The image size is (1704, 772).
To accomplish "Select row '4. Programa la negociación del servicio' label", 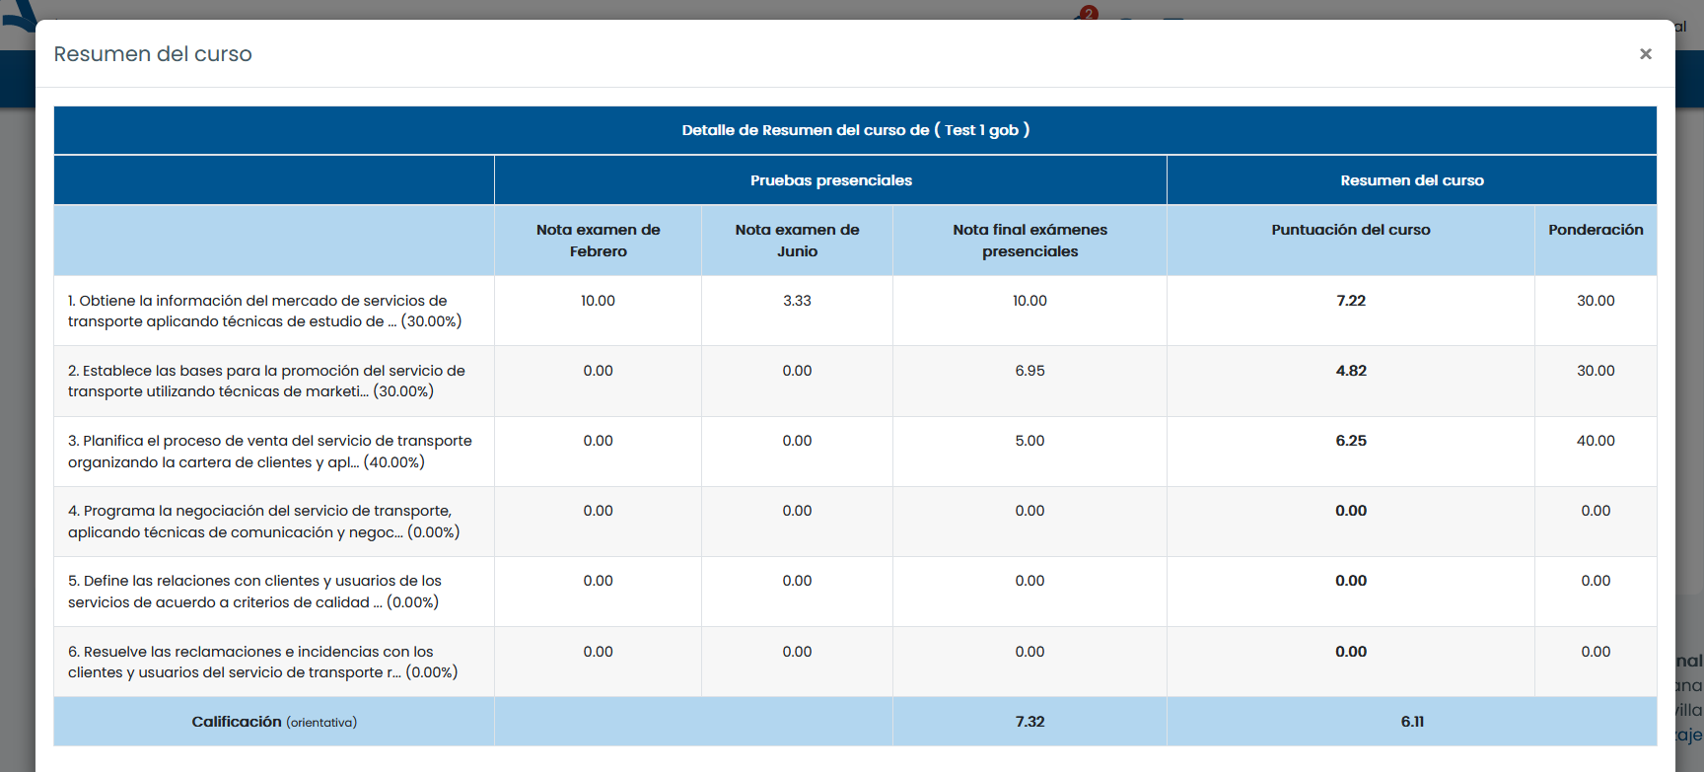I will (263, 522).
